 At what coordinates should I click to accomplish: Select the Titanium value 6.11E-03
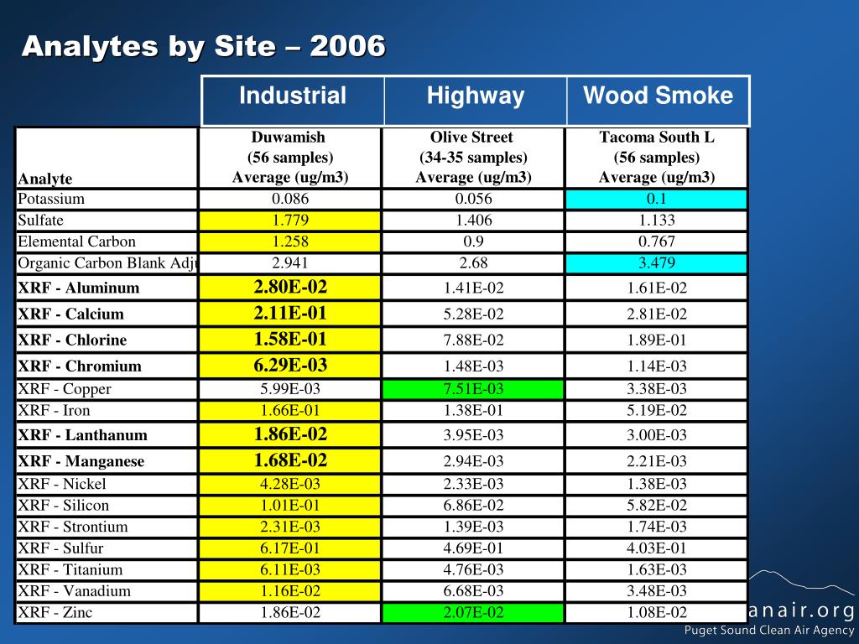pyautogui.click(x=289, y=569)
